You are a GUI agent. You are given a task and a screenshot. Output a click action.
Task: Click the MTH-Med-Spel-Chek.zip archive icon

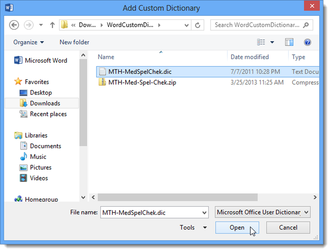(102, 82)
